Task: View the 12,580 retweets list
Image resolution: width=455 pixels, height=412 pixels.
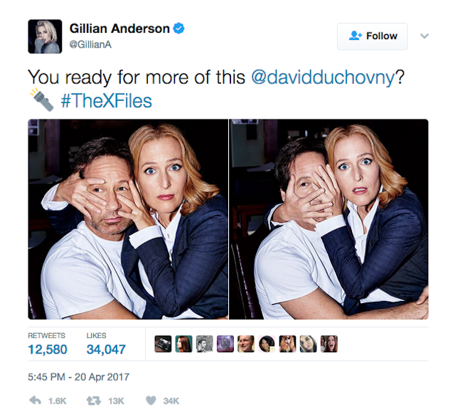Action: 48,344
